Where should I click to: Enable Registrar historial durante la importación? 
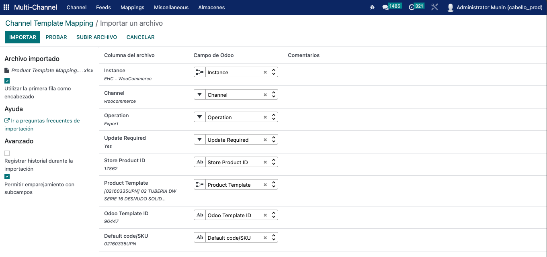7,153
